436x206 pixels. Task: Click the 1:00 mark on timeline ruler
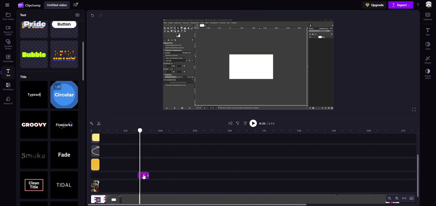(x=229, y=131)
